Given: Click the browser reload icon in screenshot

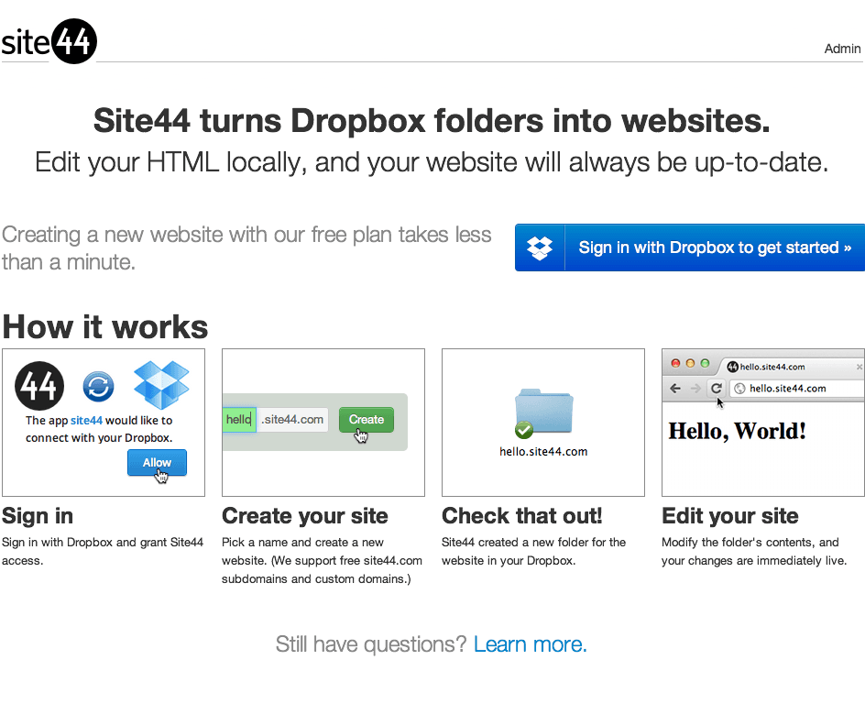Looking at the screenshot, I should 716,389.
